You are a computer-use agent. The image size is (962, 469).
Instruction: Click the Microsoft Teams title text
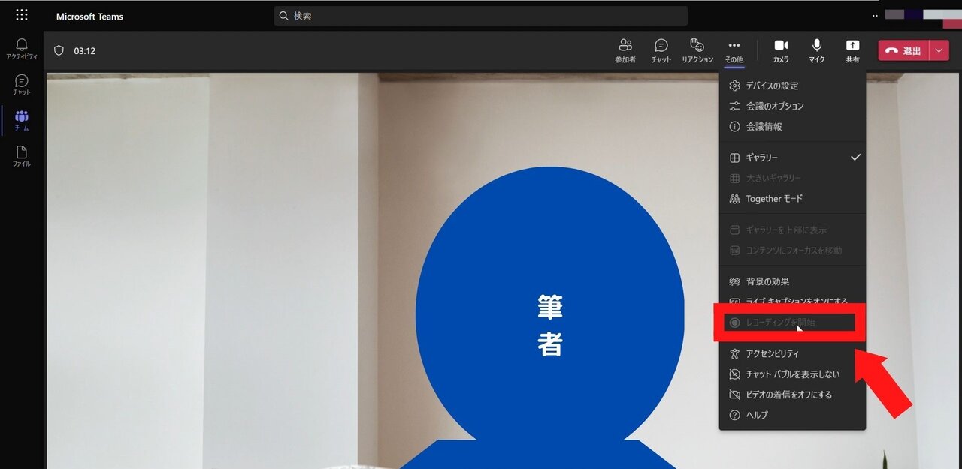(89, 16)
